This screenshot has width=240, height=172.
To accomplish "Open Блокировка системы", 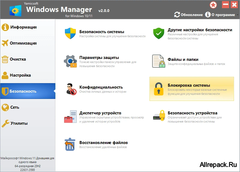I will click(192, 89).
